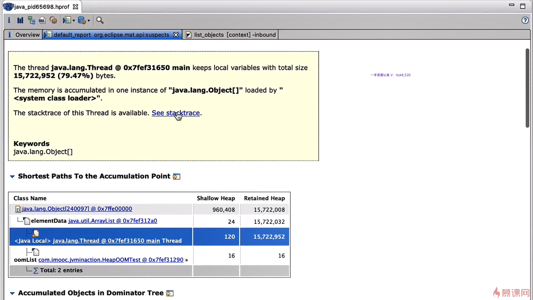533x300 pixels.
Task: Open dropdown arrow next to Query Browser icon
Action: 89,21
